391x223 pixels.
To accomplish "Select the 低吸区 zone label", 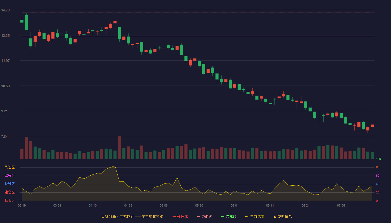I will 10,200.
